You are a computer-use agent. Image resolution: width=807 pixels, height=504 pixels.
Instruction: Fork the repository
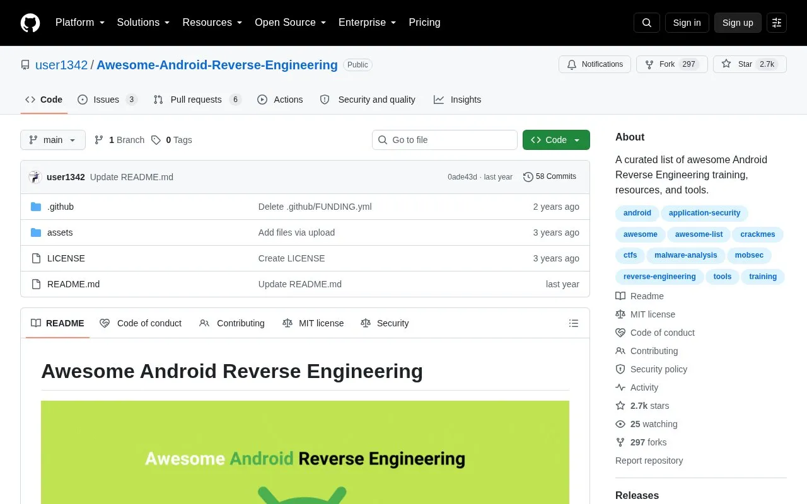(672, 64)
